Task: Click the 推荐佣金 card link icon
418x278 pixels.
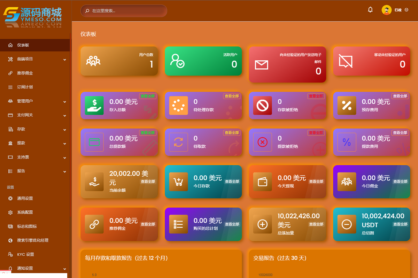Action: click(94, 224)
